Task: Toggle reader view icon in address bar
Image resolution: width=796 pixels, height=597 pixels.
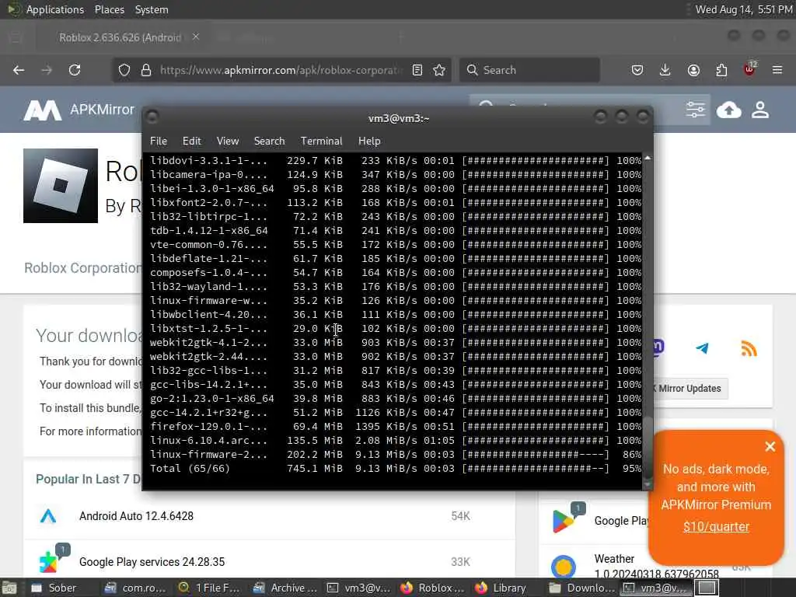Action: point(417,70)
